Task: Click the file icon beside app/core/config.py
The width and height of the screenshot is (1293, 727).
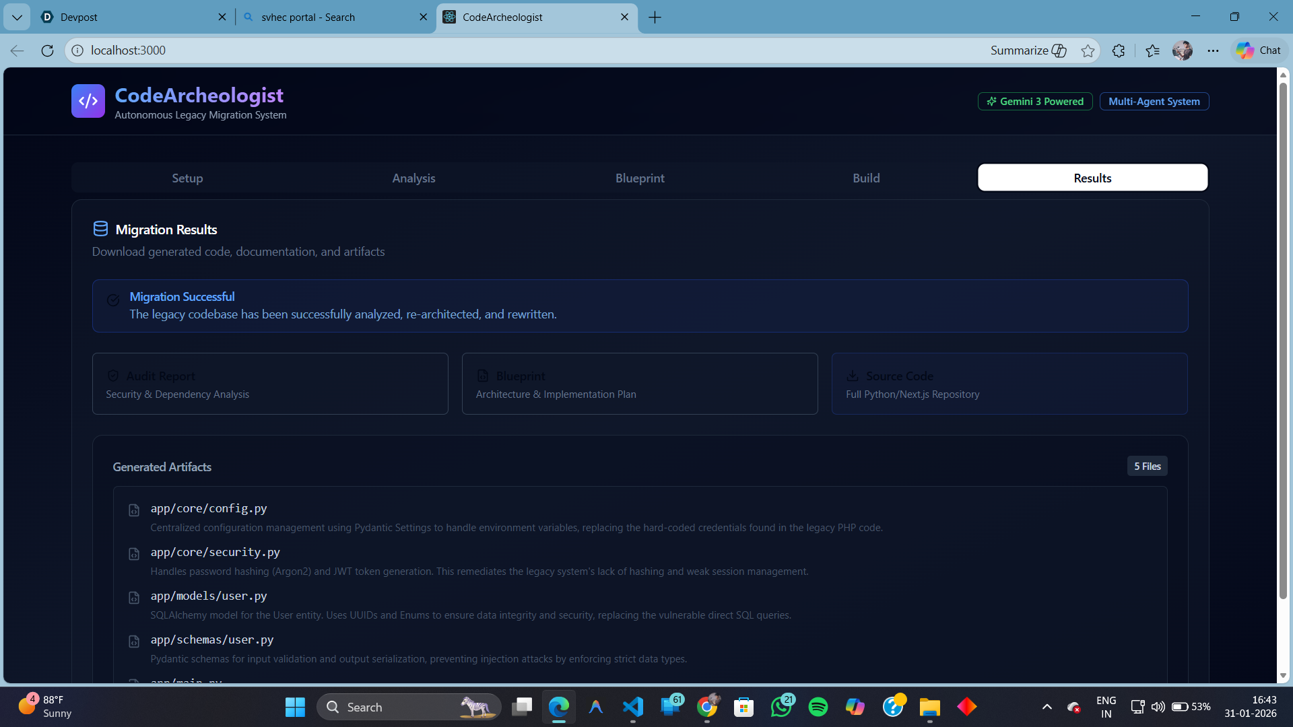Action: (x=134, y=510)
